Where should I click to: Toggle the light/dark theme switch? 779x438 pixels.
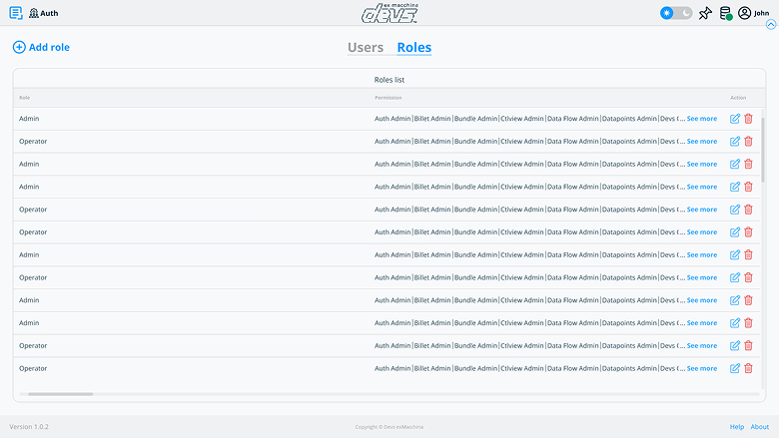pyautogui.click(x=676, y=13)
